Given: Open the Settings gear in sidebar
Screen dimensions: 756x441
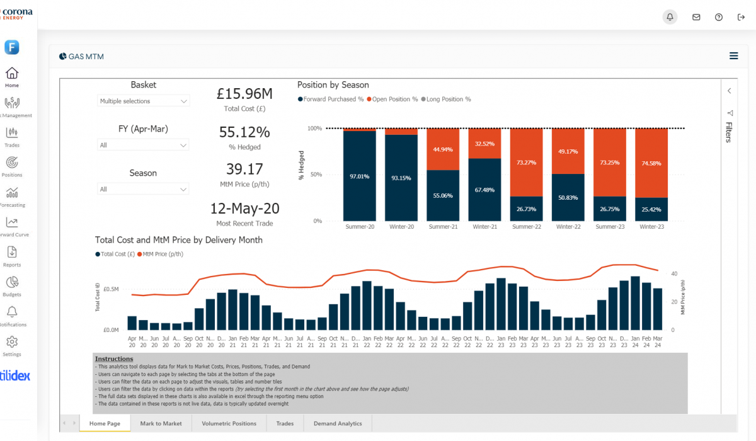Looking at the screenshot, I should [x=12, y=342].
